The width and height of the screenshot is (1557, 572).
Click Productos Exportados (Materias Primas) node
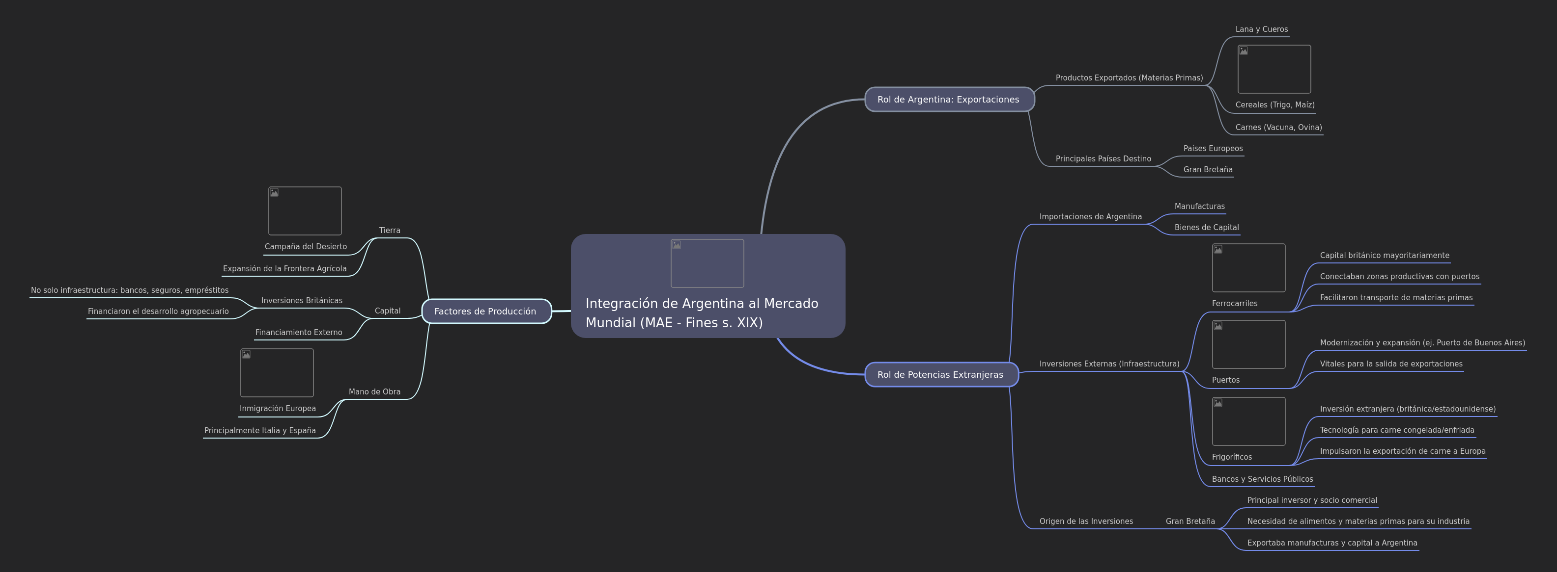pyautogui.click(x=1129, y=78)
